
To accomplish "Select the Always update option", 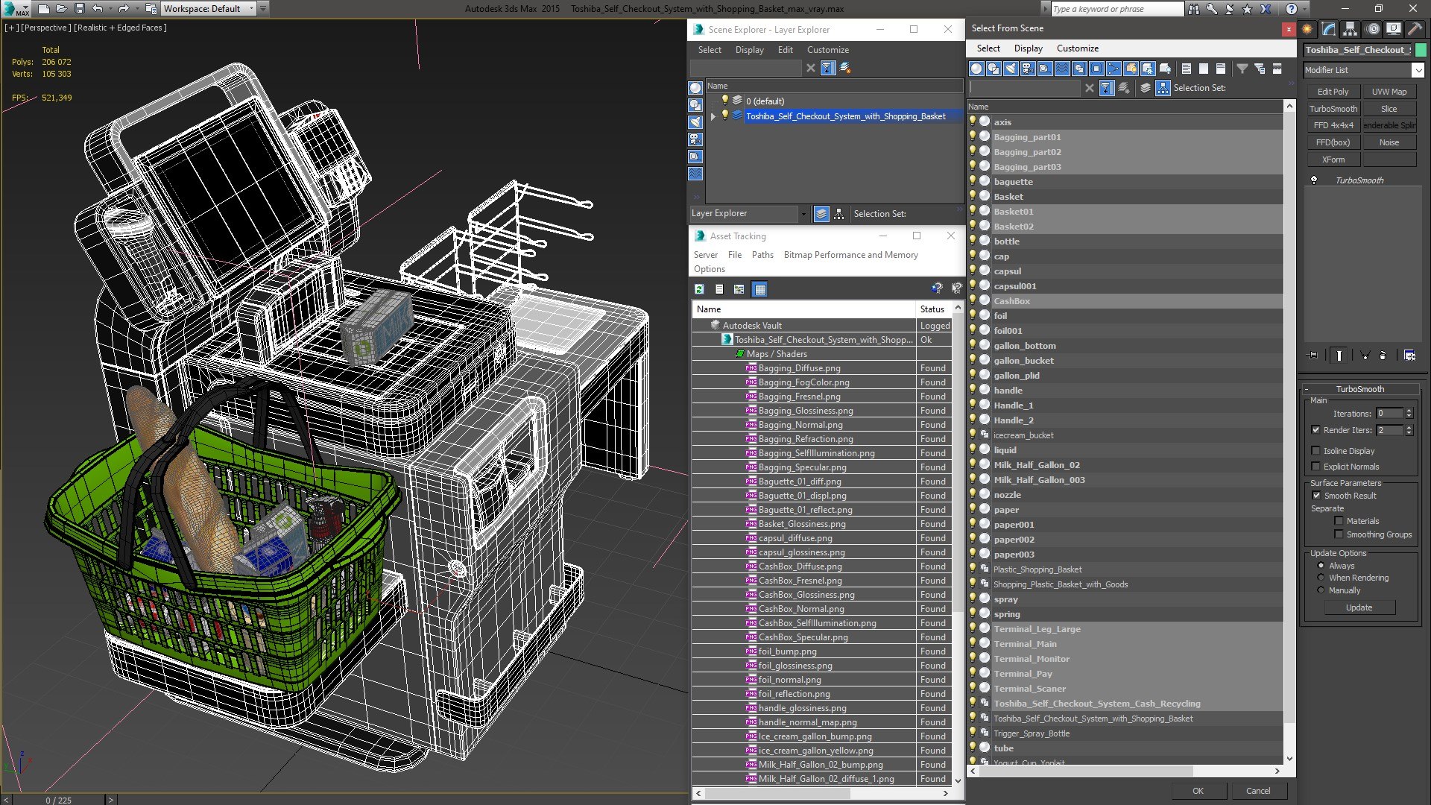I will (1321, 566).
